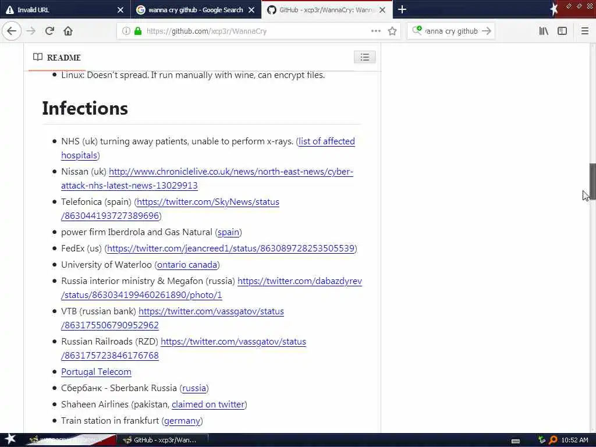Bookmark this page with the star
The width and height of the screenshot is (596, 447).
392,31
